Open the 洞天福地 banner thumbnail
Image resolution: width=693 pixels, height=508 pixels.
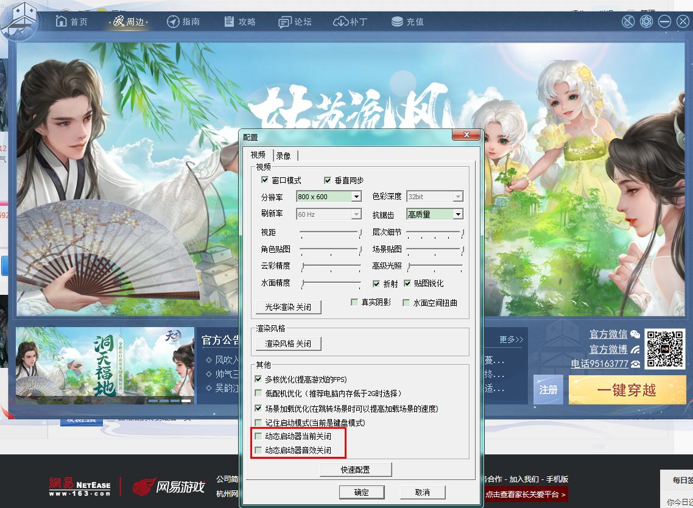[x=105, y=365]
